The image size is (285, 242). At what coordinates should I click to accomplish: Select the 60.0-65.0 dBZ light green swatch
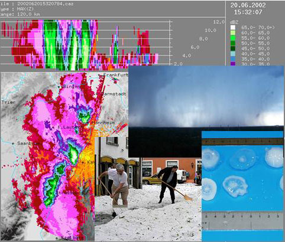tap(233, 32)
